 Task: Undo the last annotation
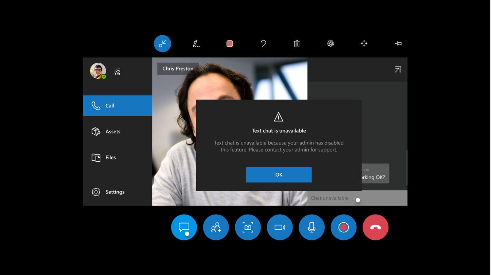[263, 43]
